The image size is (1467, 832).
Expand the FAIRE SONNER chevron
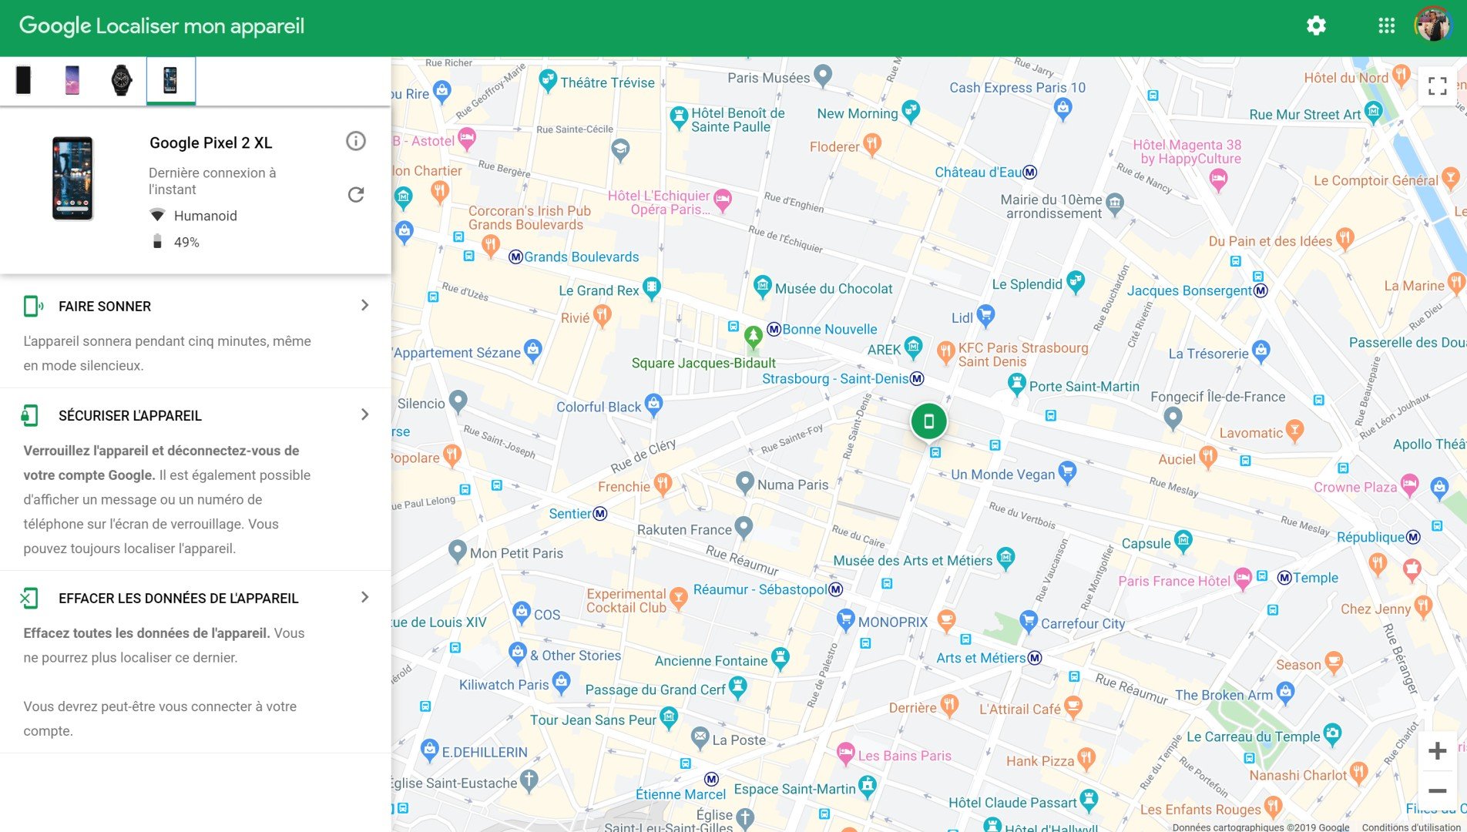[x=365, y=306]
